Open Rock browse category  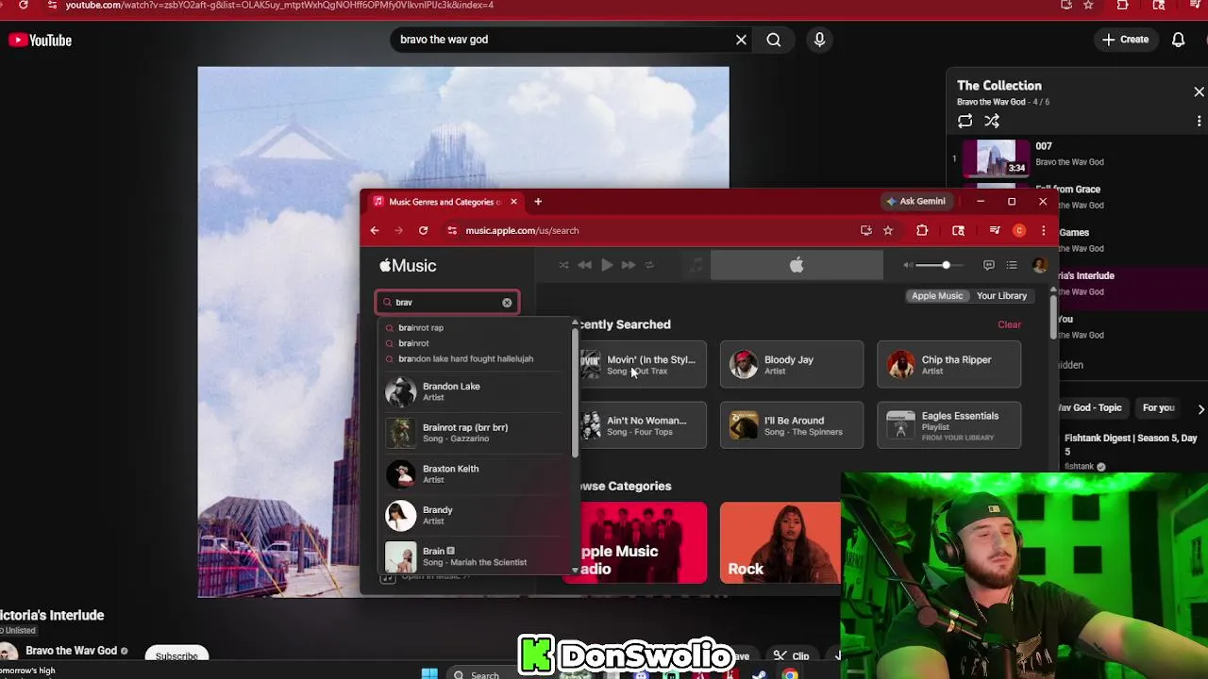pyautogui.click(x=780, y=542)
